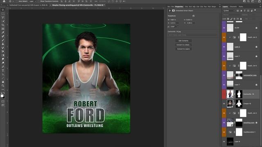Open the layer comp dropdown field
The height and width of the screenshot is (147, 262).
(193, 35)
